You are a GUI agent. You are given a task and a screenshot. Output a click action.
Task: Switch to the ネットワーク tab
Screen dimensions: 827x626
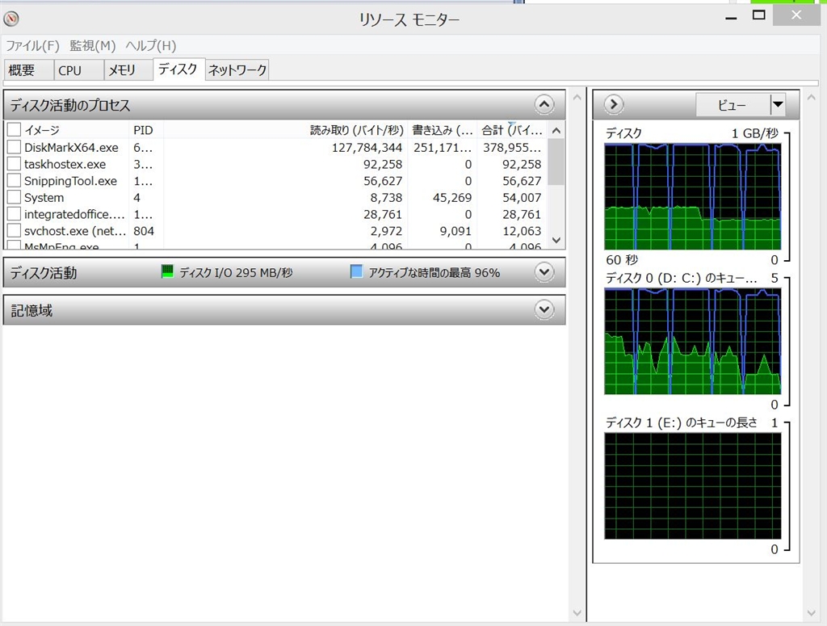pyautogui.click(x=237, y=70)
